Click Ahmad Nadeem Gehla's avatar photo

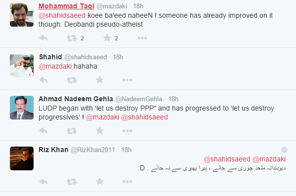click(22, 108)
